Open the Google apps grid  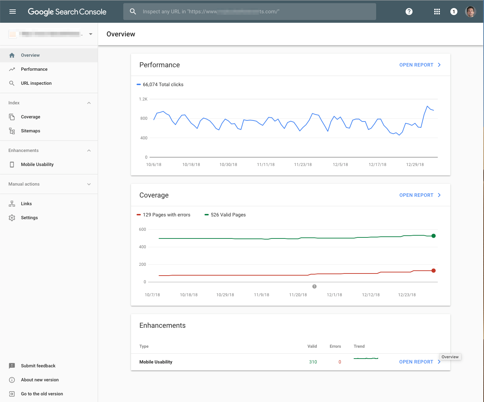[x=437, y=12]
